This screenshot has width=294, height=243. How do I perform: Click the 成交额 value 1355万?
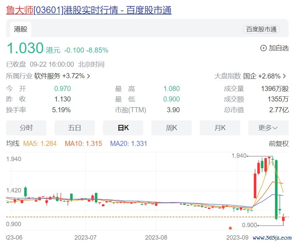[278, 99]
